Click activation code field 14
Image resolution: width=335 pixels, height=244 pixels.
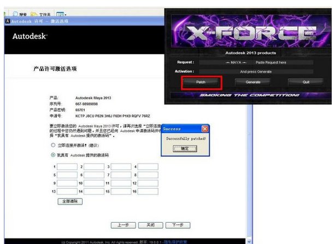(94, 191)
